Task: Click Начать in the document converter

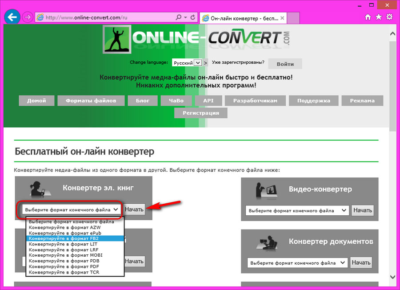Action: [x=361, y=263]
